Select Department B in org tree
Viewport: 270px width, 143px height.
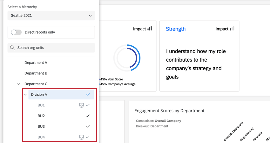(36, 73)
